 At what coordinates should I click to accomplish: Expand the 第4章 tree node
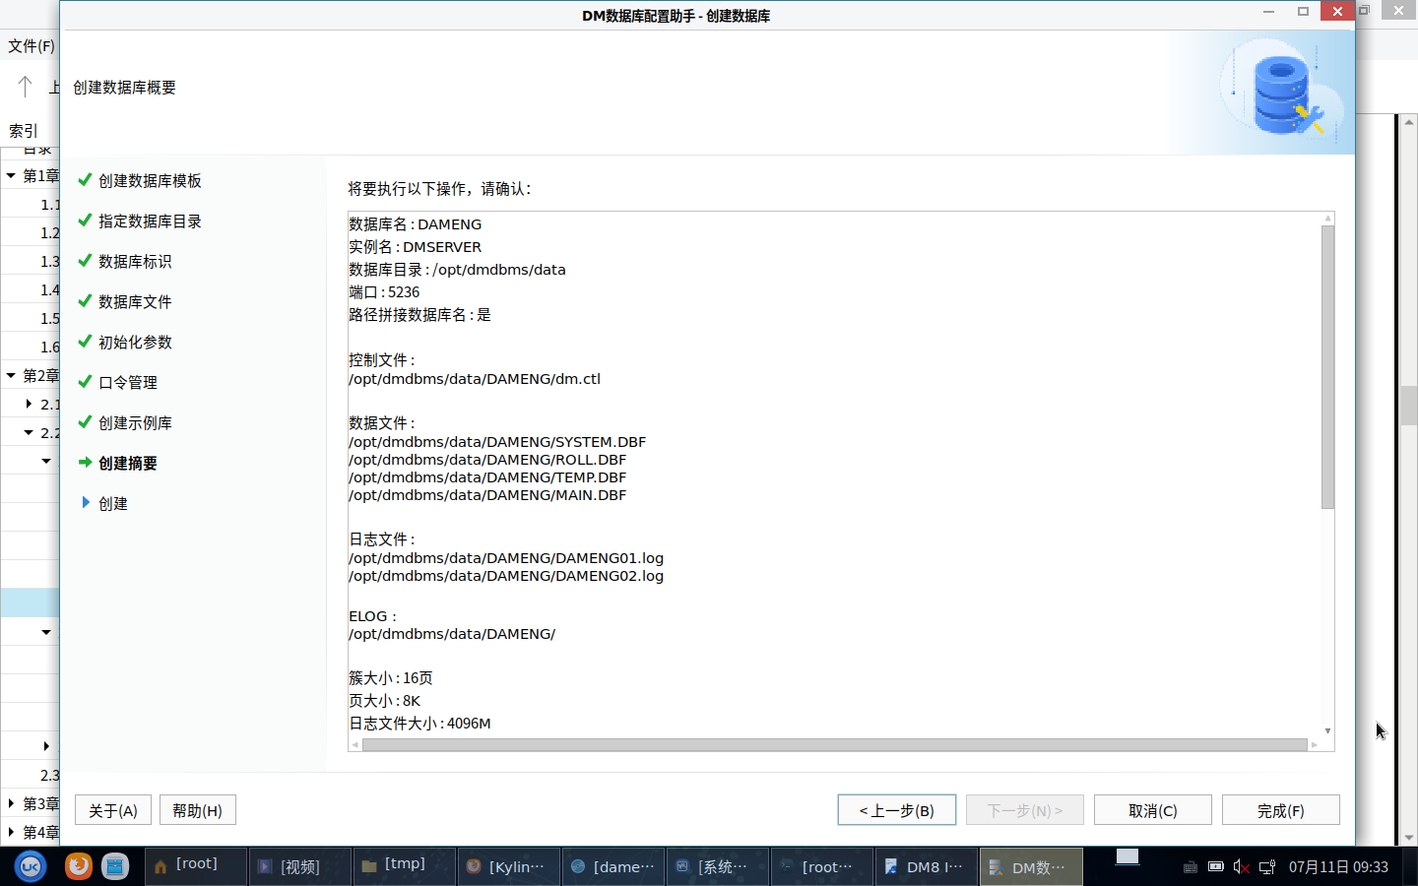[11, 832]
